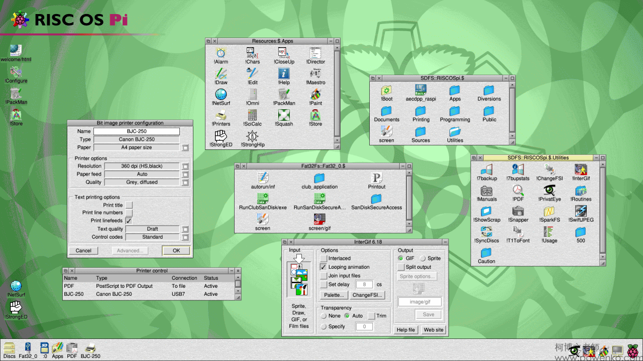
Task: Open the InterGif Palette... dialog
Action: point(334,295)
